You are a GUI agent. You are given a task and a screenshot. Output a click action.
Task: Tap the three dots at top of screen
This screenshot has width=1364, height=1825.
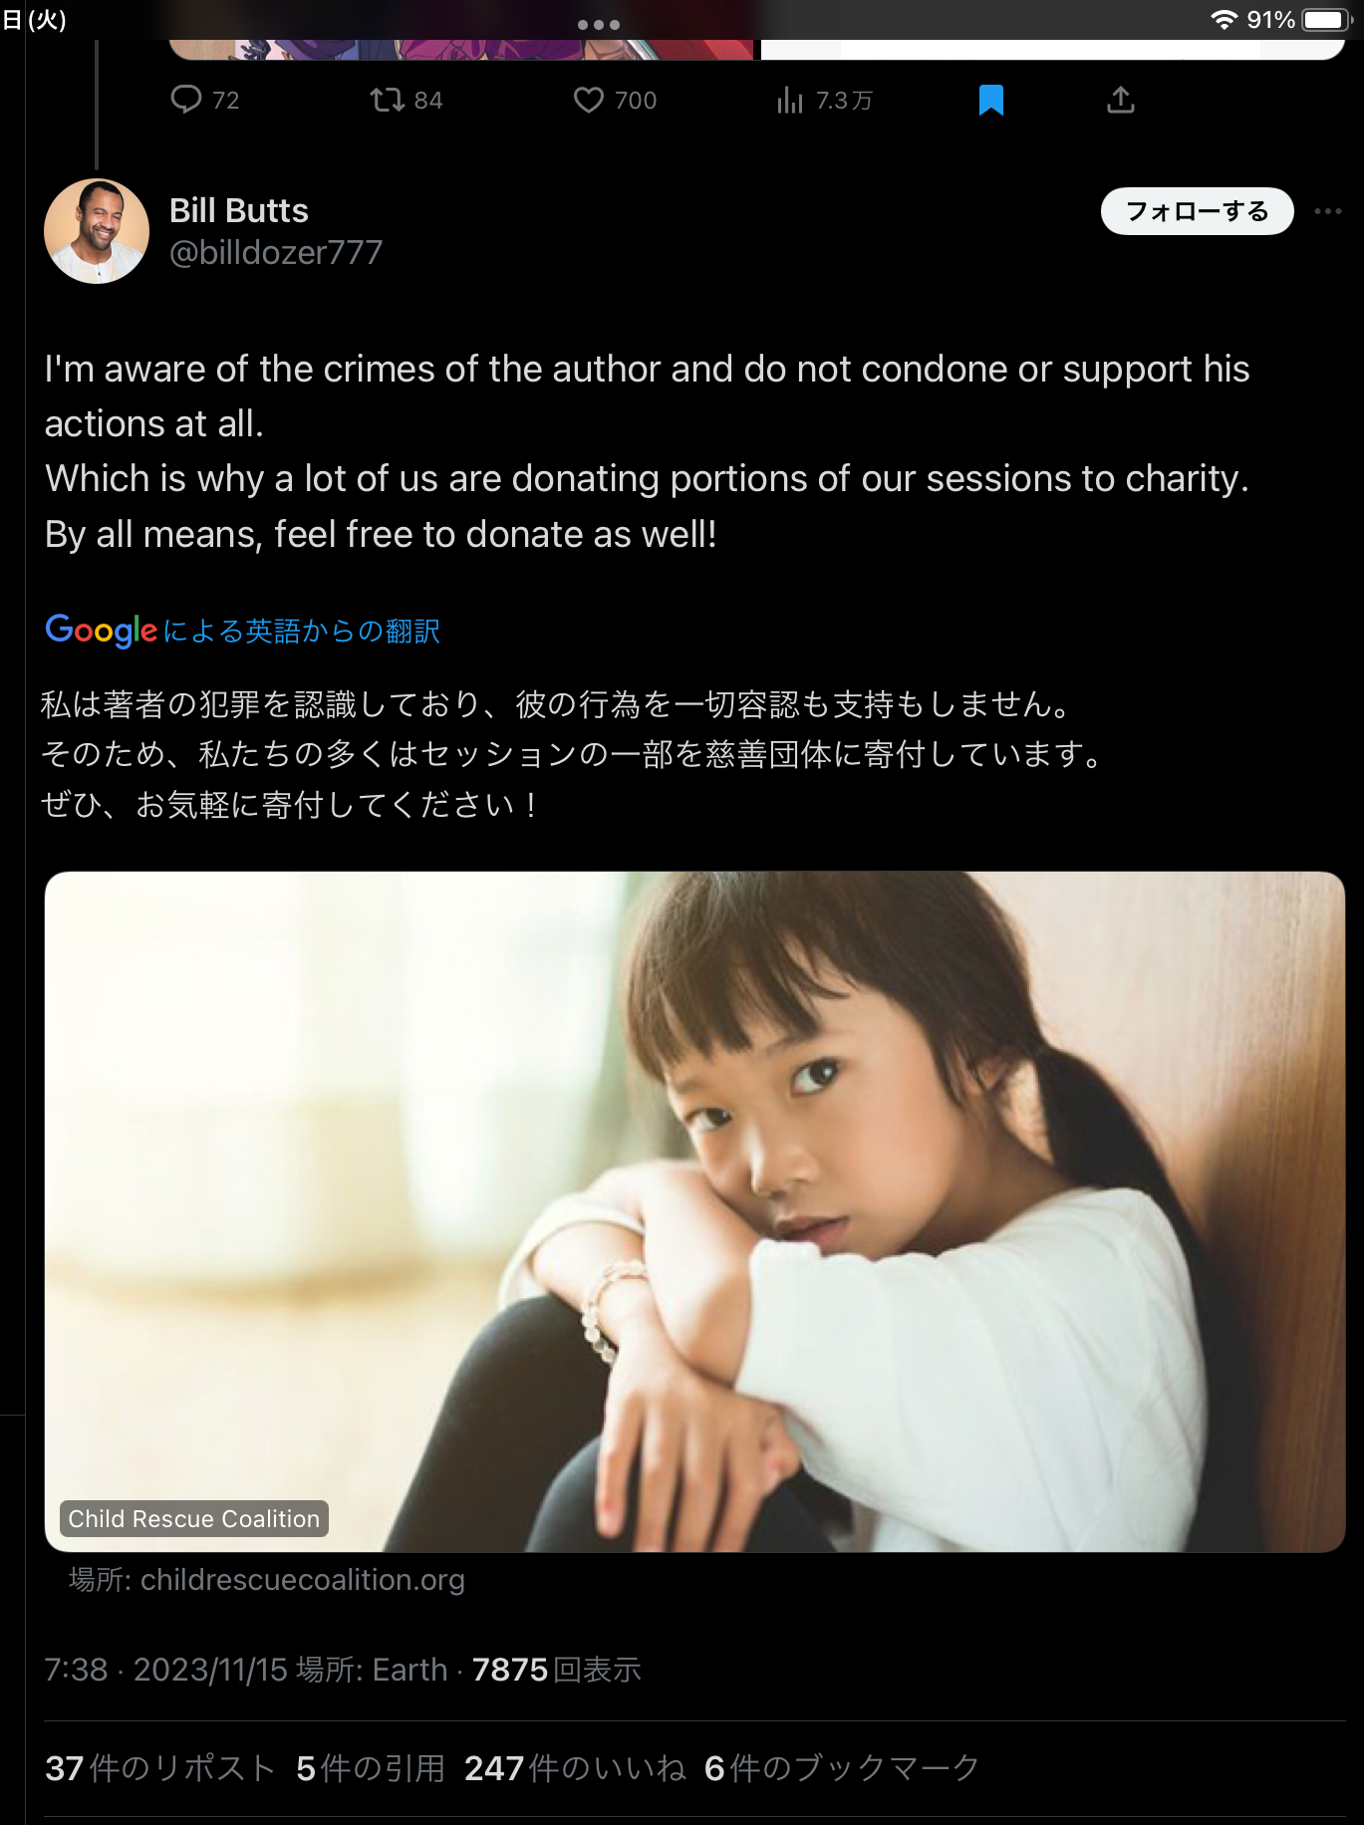[x=599, y=24]
